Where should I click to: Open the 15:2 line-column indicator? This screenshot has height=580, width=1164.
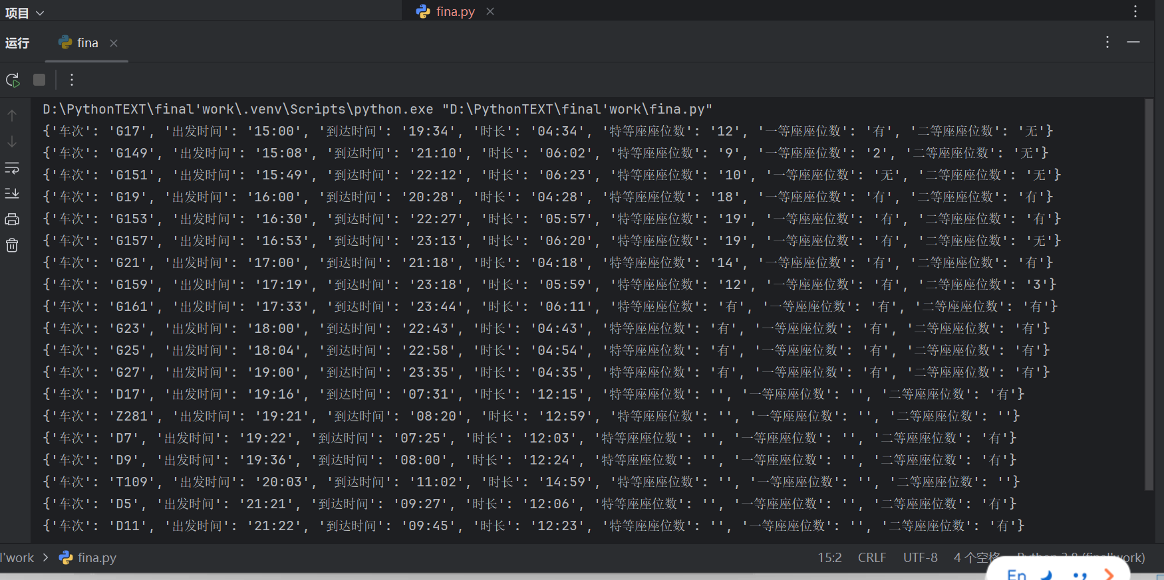click(x=829, y=557)
